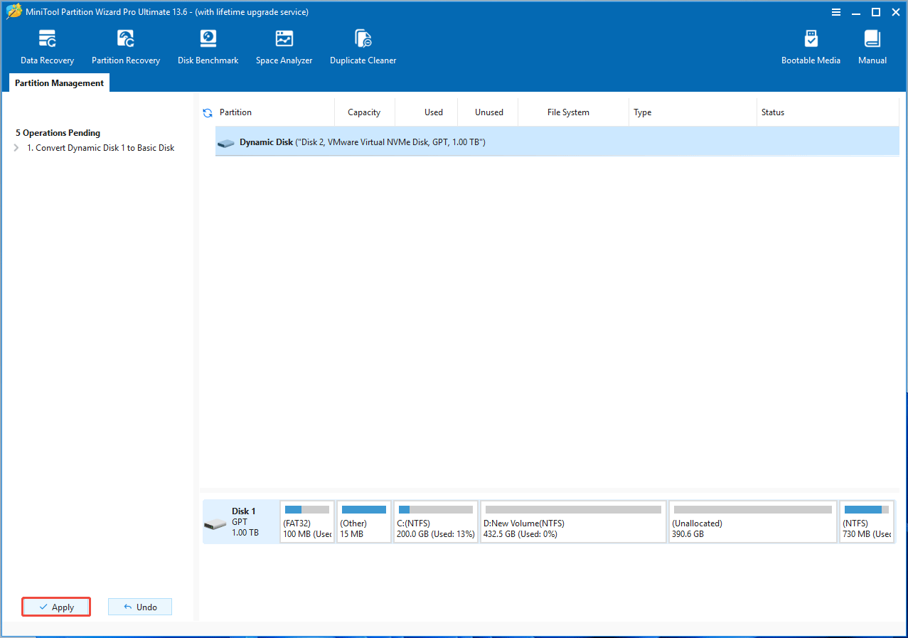Select the Other 15 MB partition
The height and width of the screenshot is (638, 908).
point(364,522)
